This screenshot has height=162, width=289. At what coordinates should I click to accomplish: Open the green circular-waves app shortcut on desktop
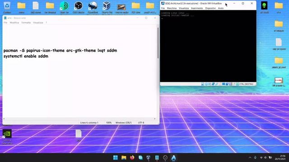tap(64, 6)
